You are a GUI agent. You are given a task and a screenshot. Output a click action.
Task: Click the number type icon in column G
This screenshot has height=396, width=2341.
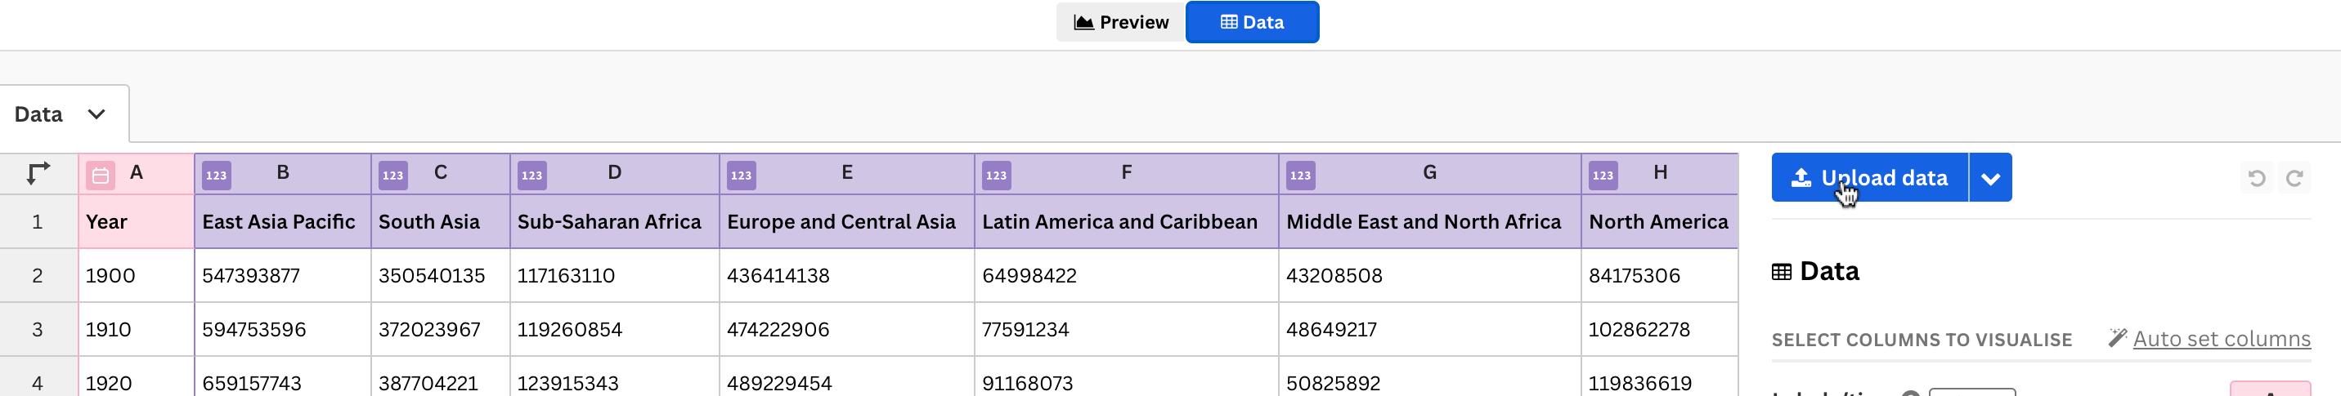pyautogui.click(x=1299, y=176)
